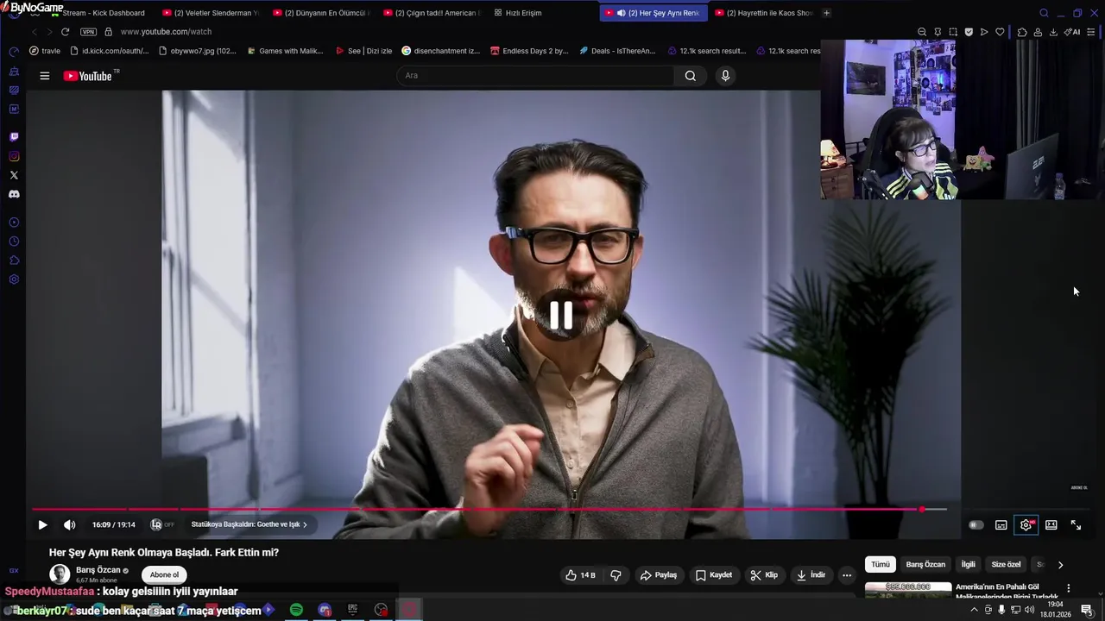Create a clip with Klip button
1105x621 pixels.
coord(764,575)
